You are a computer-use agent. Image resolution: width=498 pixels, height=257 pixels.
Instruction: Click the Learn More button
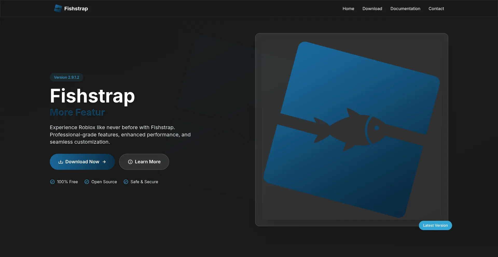point(144,162)
